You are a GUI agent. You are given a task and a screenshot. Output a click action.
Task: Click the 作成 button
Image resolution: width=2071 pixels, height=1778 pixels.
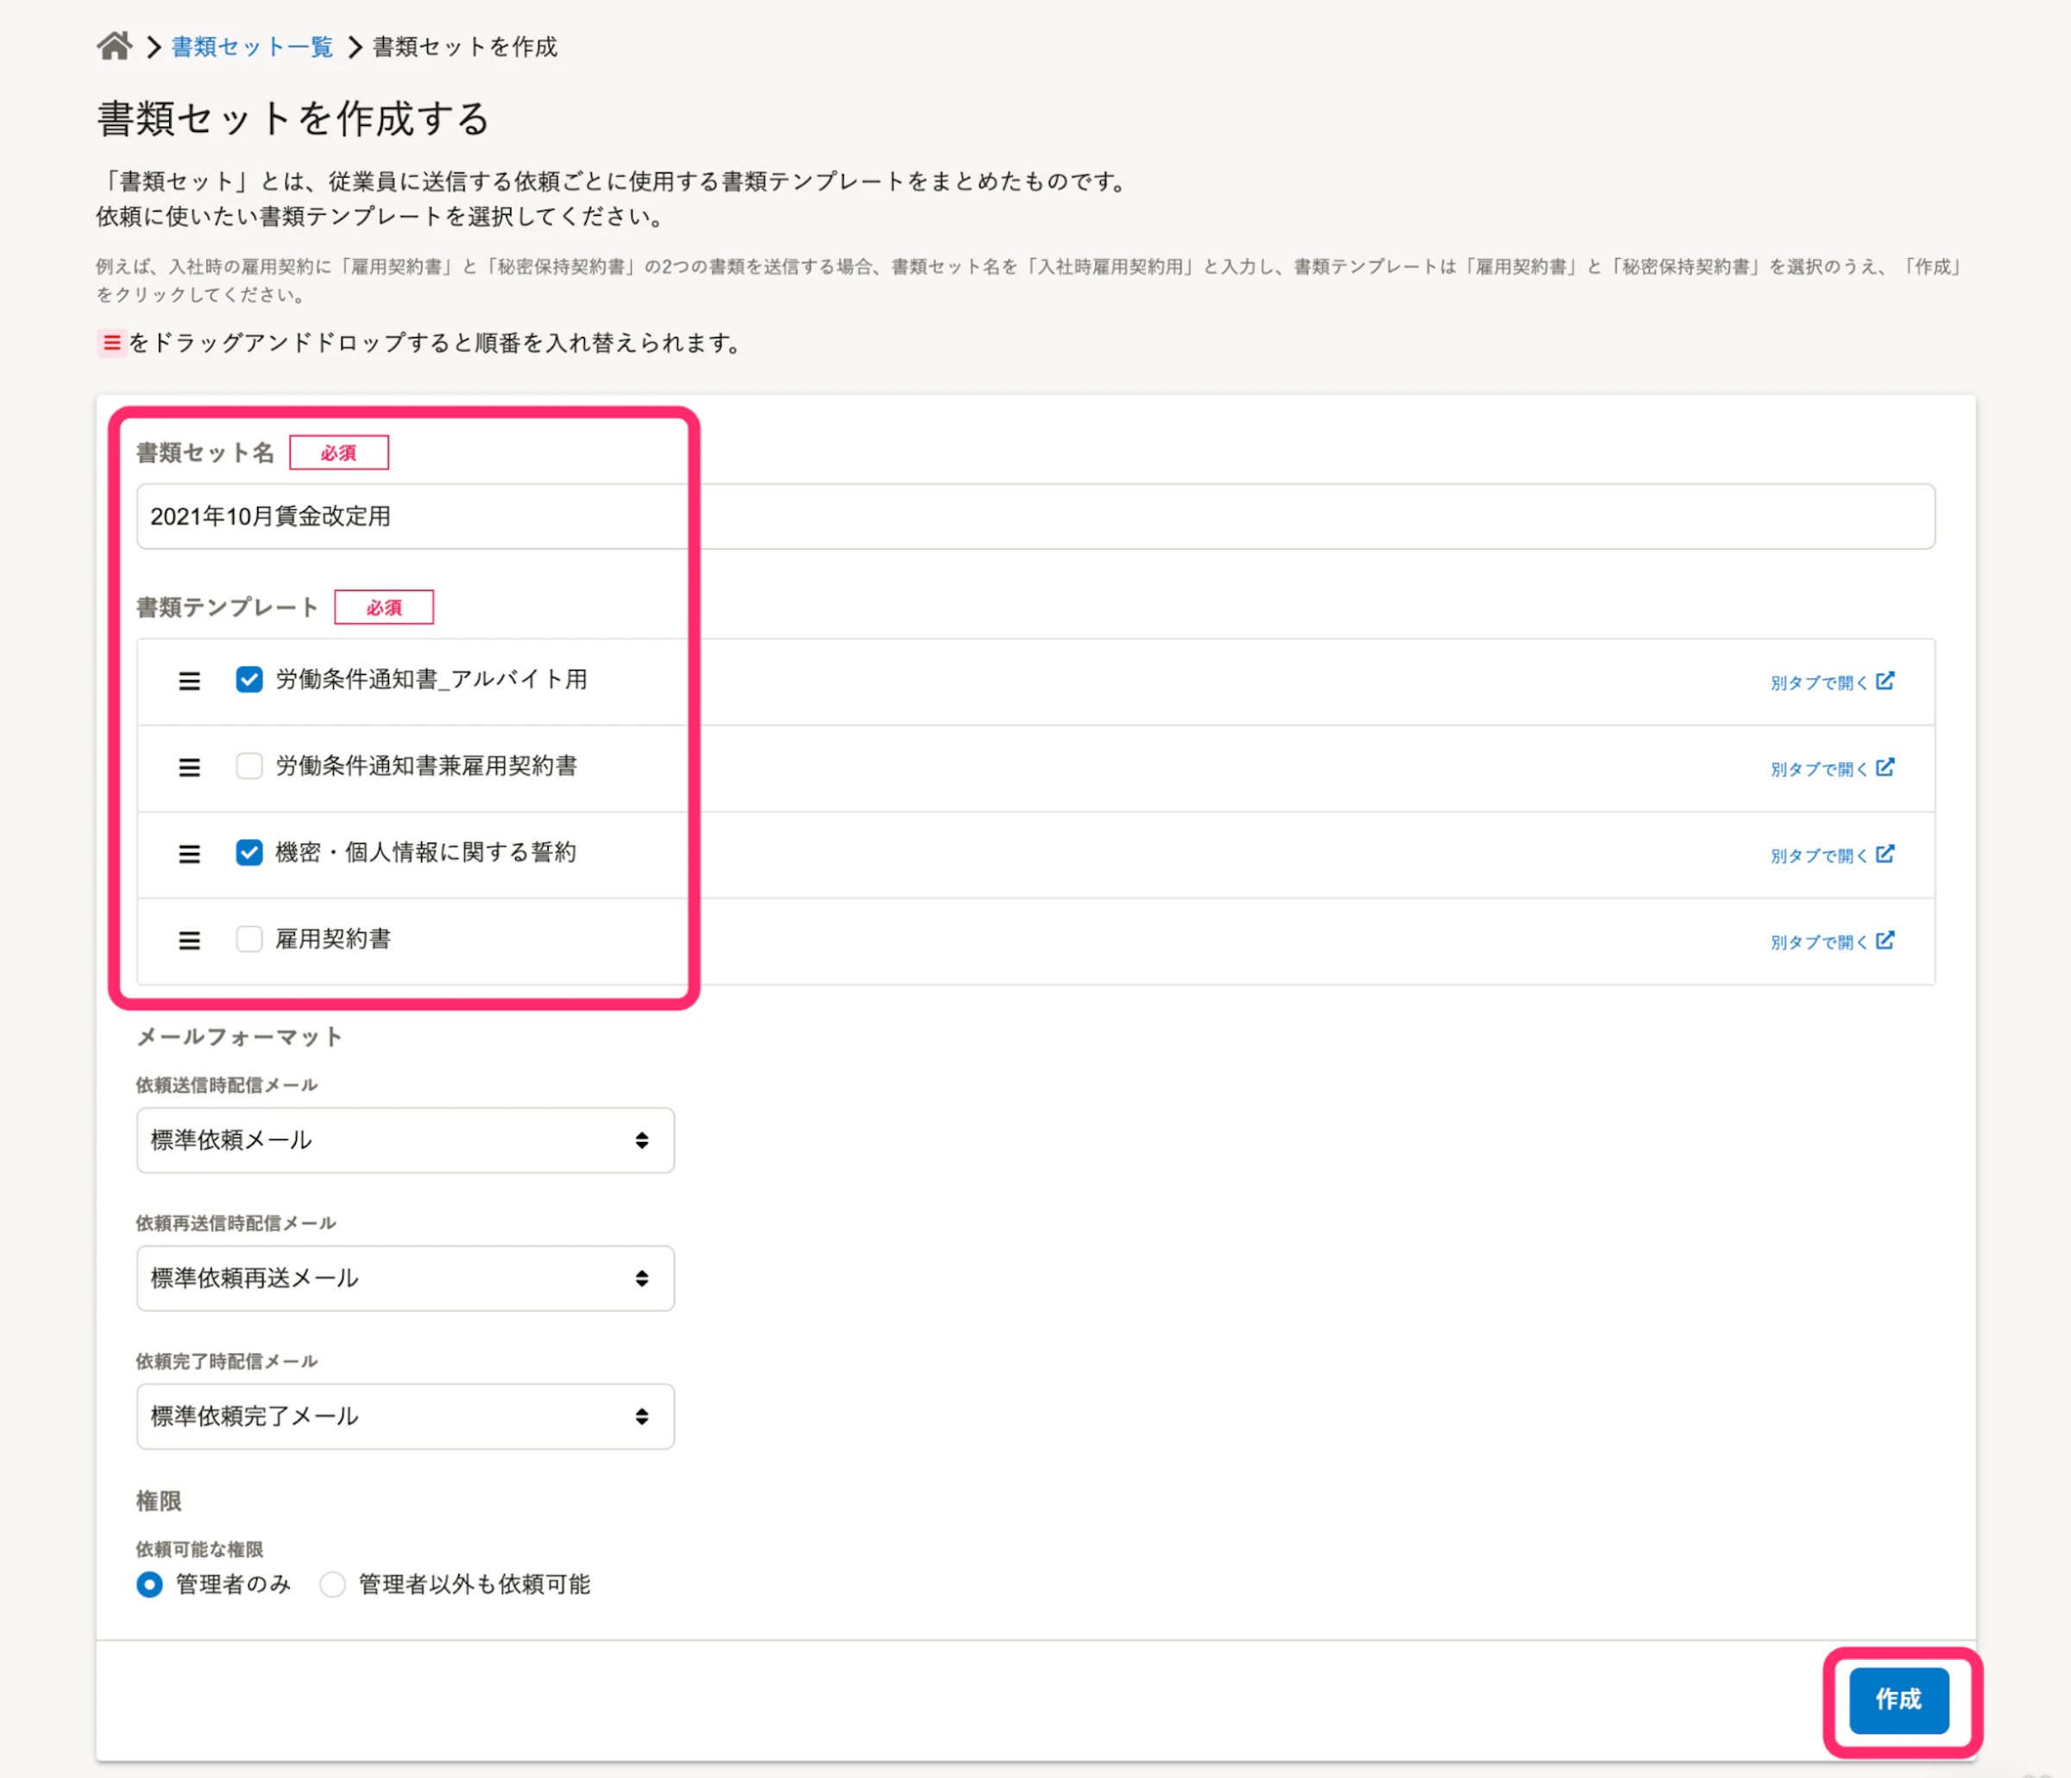pyautogui.click(x=1898, y=1699)
